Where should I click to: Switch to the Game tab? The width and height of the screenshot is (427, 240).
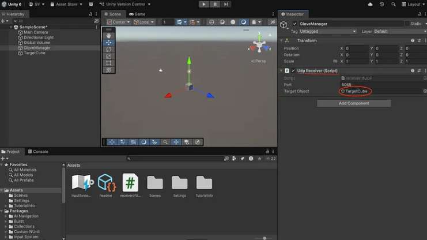click(x=138, y=14)
